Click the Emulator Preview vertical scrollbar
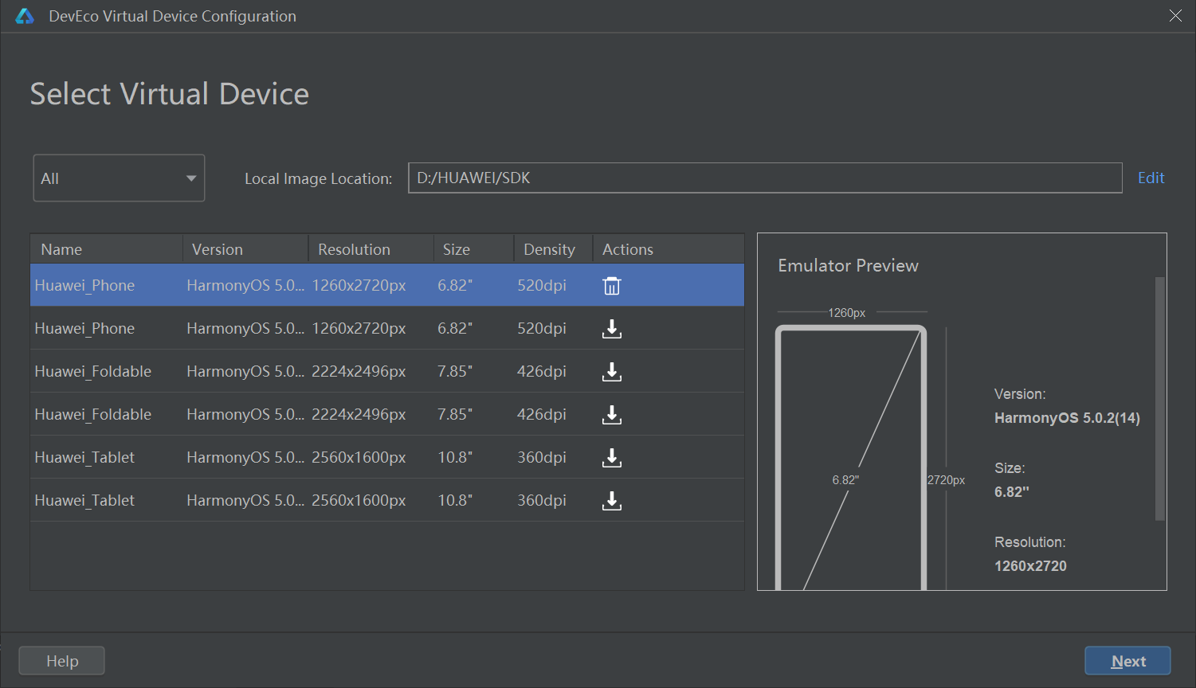Viewport: 1196px width, 688px height. pyautogui.click(x=1160, y=398)
